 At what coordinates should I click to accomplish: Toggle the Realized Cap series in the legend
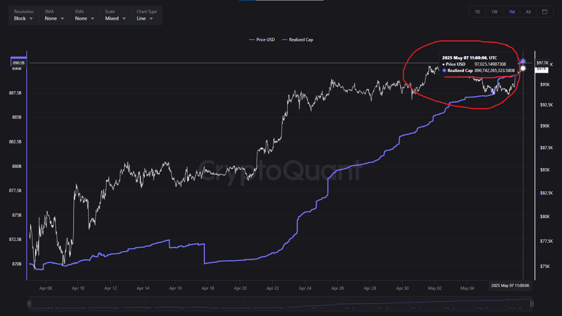(301, 39)
